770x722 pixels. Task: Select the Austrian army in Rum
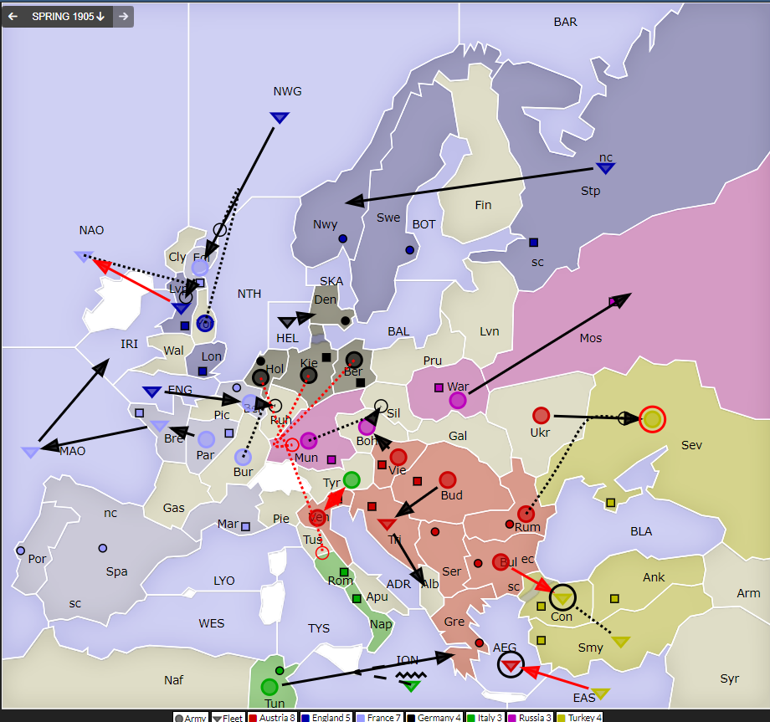(526, 514)
